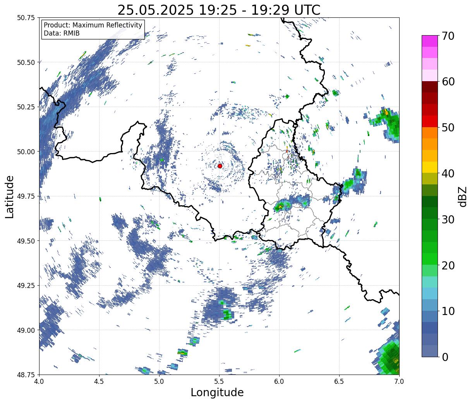The width and height of the screenshot is (472, 402).
Task: Click the latitude tick label 49.50
Action: (x=26, y=241)
